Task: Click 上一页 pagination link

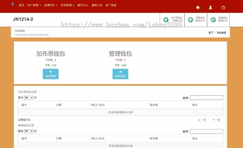Action: pos(202,120)
